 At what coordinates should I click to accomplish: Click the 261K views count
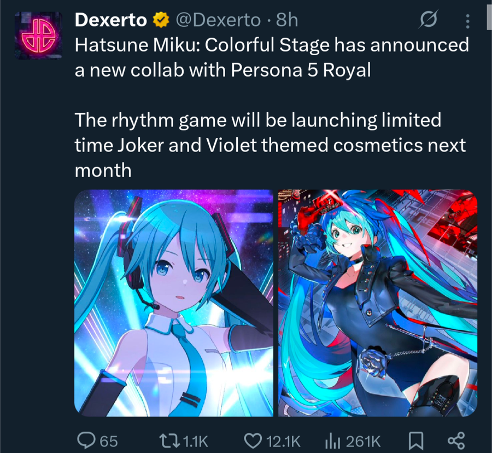(364, 441)
